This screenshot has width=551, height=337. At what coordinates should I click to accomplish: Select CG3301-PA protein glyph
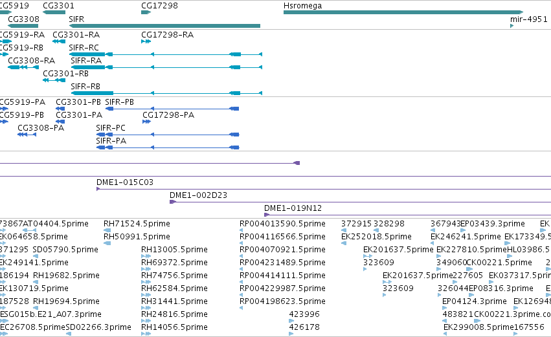pos(60,122)
